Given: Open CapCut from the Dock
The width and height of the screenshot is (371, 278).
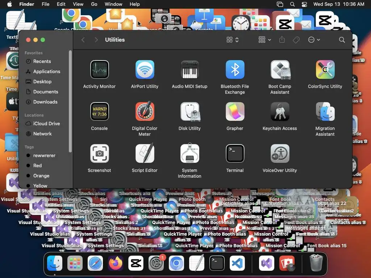Looking at the screenshot, I should point(136,263).
